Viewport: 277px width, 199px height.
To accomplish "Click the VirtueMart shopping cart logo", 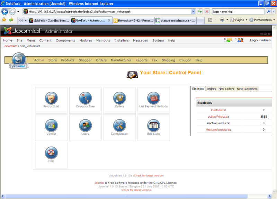I will point(19,60).
